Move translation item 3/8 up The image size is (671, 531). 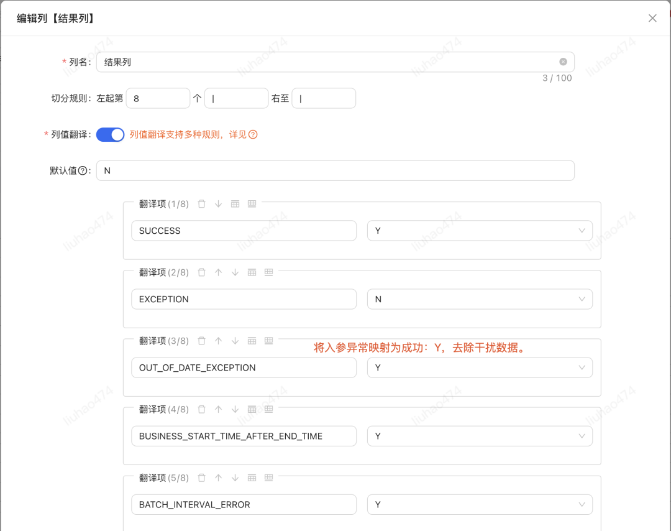[x=218, y=341]
